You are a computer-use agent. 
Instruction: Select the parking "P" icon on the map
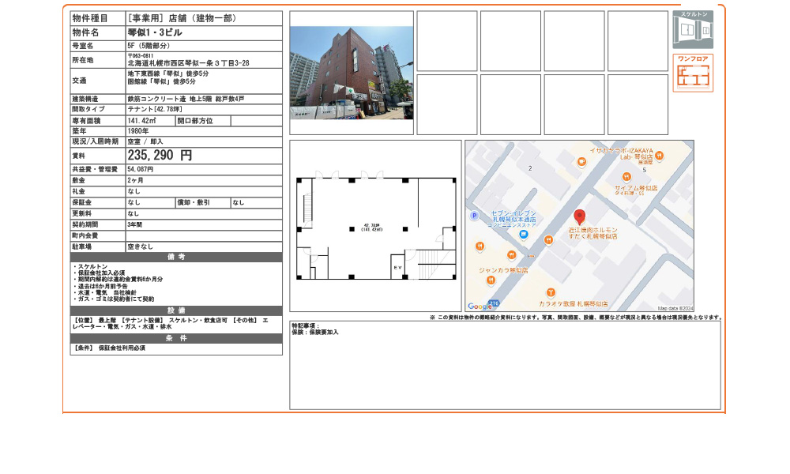point(475,215)
